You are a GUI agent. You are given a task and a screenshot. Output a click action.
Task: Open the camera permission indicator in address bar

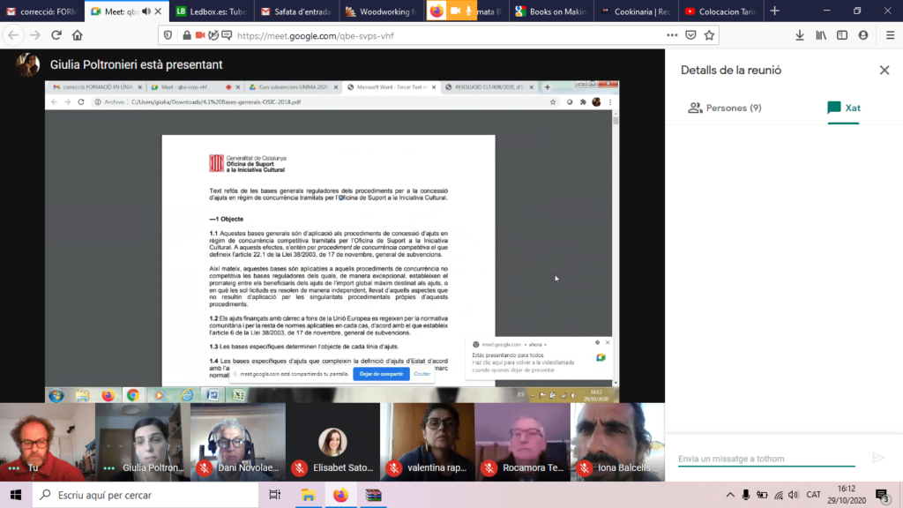point(200,35)
